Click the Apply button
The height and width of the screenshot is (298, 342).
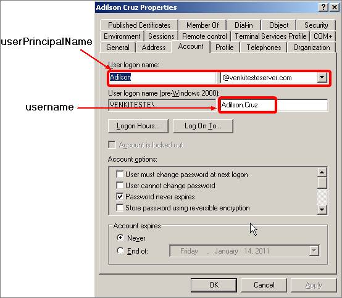click(314, 285)
